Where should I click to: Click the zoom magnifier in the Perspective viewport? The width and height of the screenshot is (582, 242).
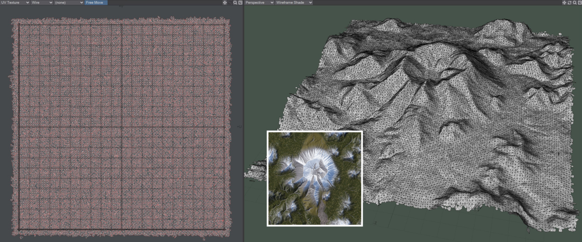[574, 2]
